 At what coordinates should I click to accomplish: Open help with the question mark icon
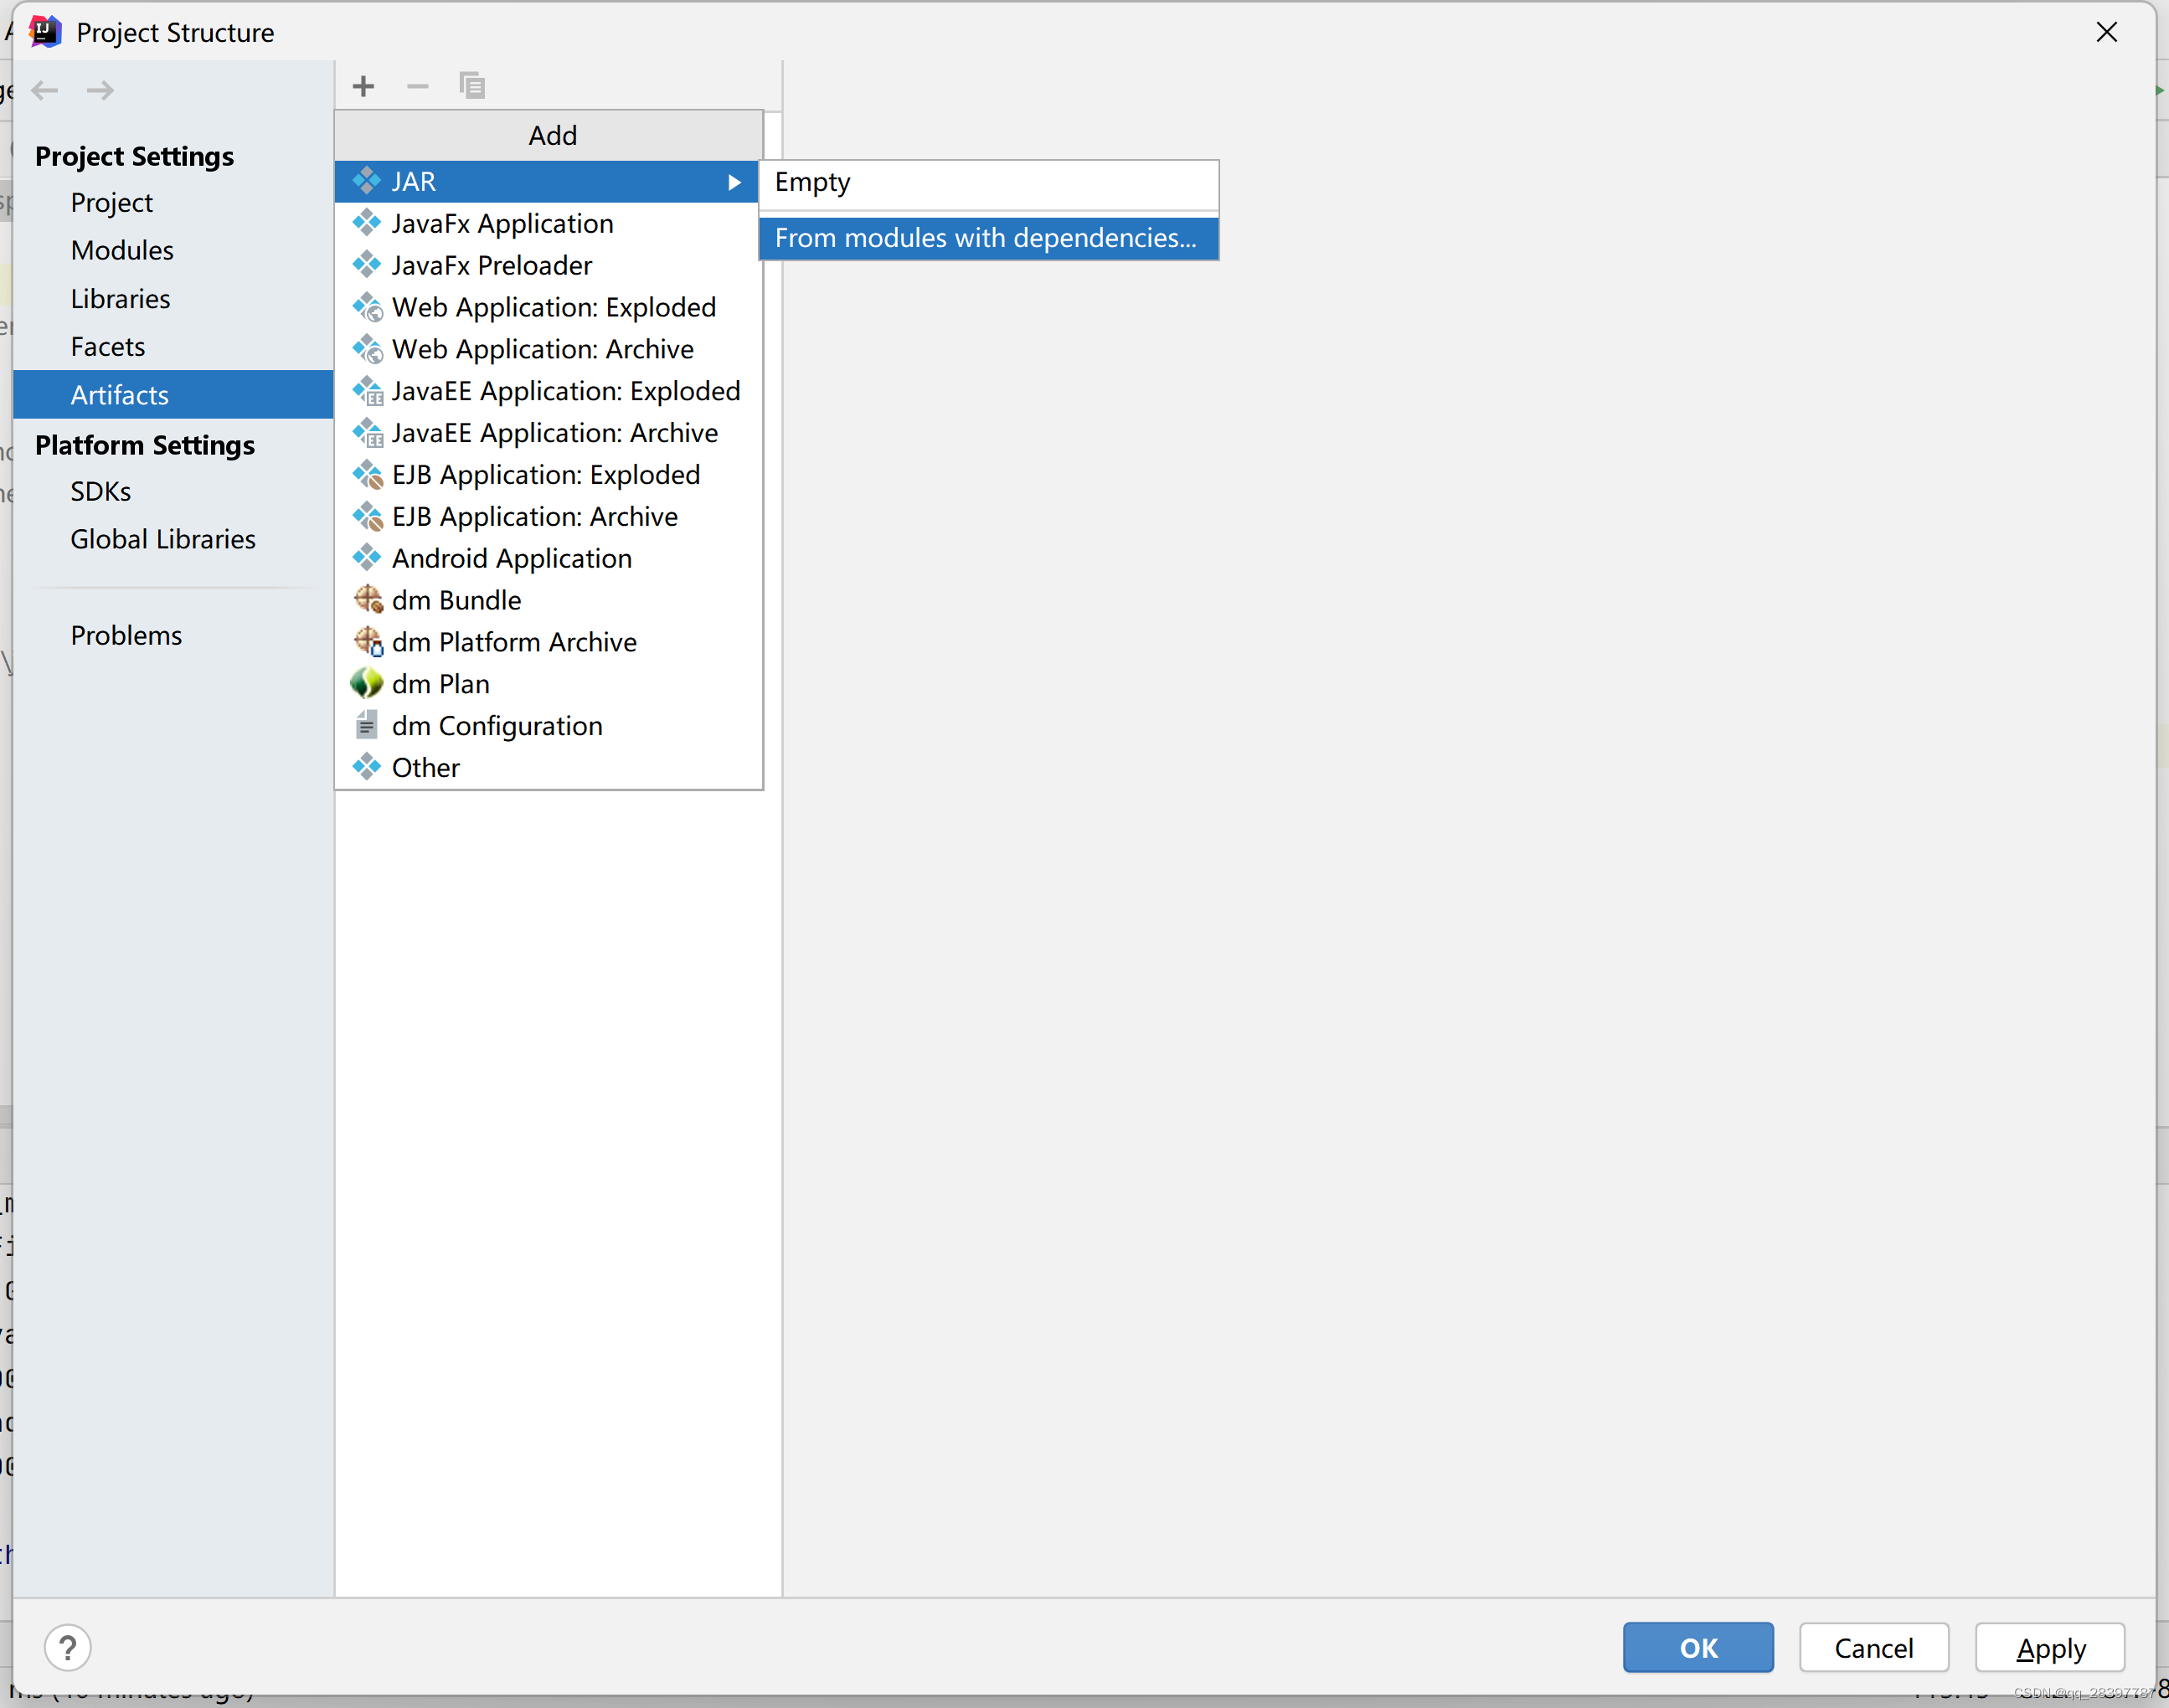click(67, 1647)
